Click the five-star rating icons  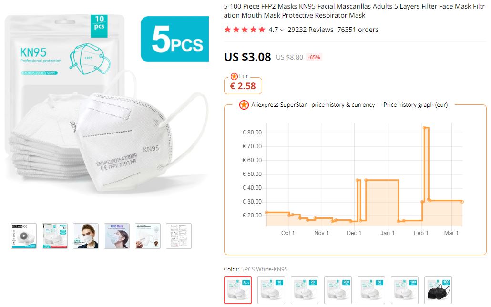[245, 30]
